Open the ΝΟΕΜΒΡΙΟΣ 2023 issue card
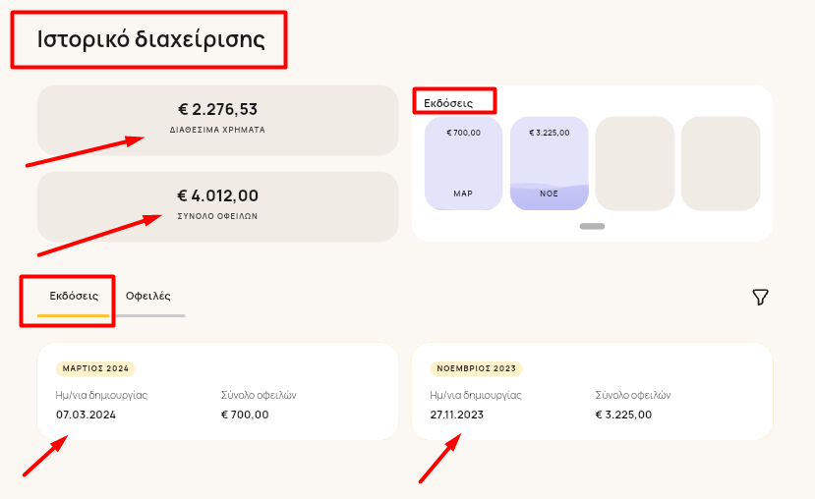 (x=592, y=391)
